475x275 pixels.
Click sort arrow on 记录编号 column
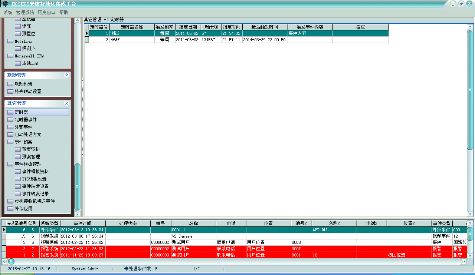point(9,223)
